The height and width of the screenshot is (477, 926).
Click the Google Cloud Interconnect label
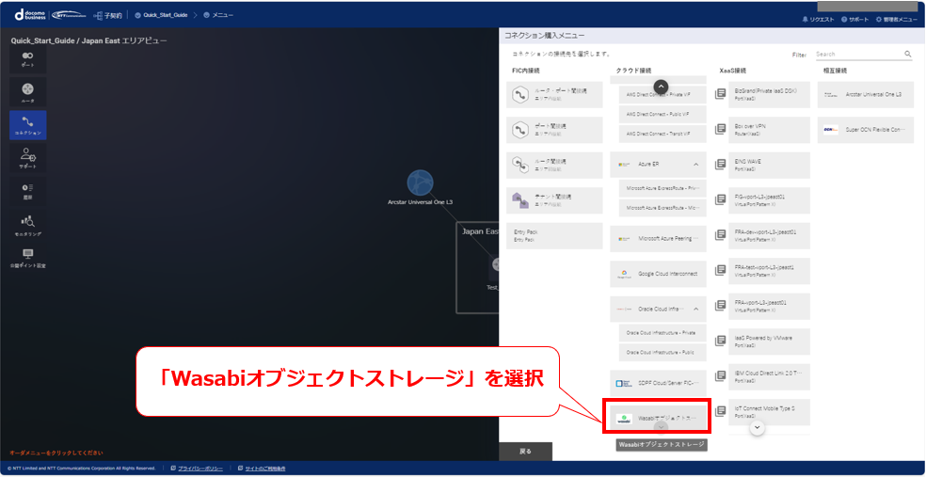coord(668,274)
